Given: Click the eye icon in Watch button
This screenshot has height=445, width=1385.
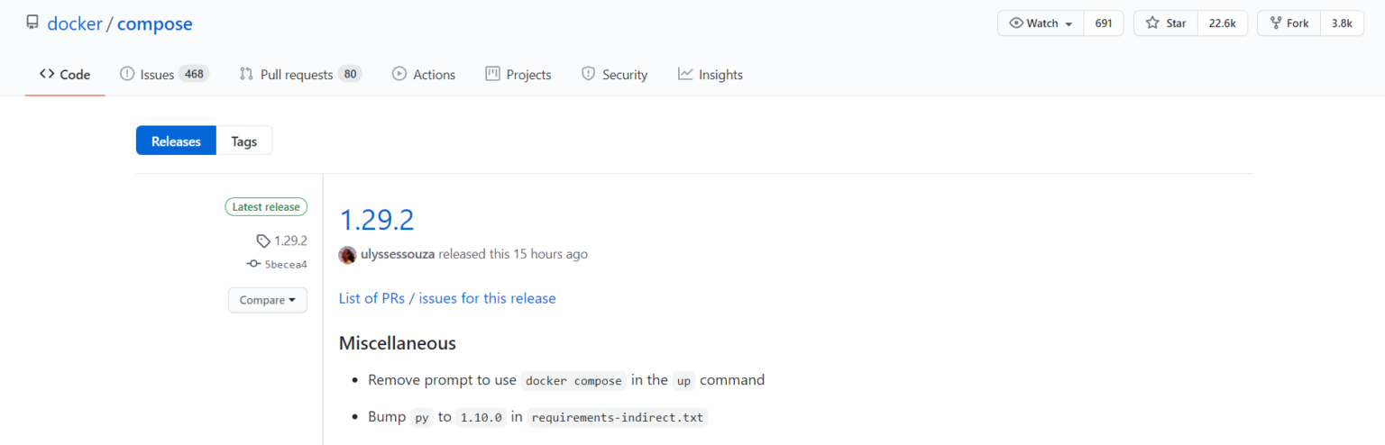Looking at the screenshot, I should point(1016,23).
